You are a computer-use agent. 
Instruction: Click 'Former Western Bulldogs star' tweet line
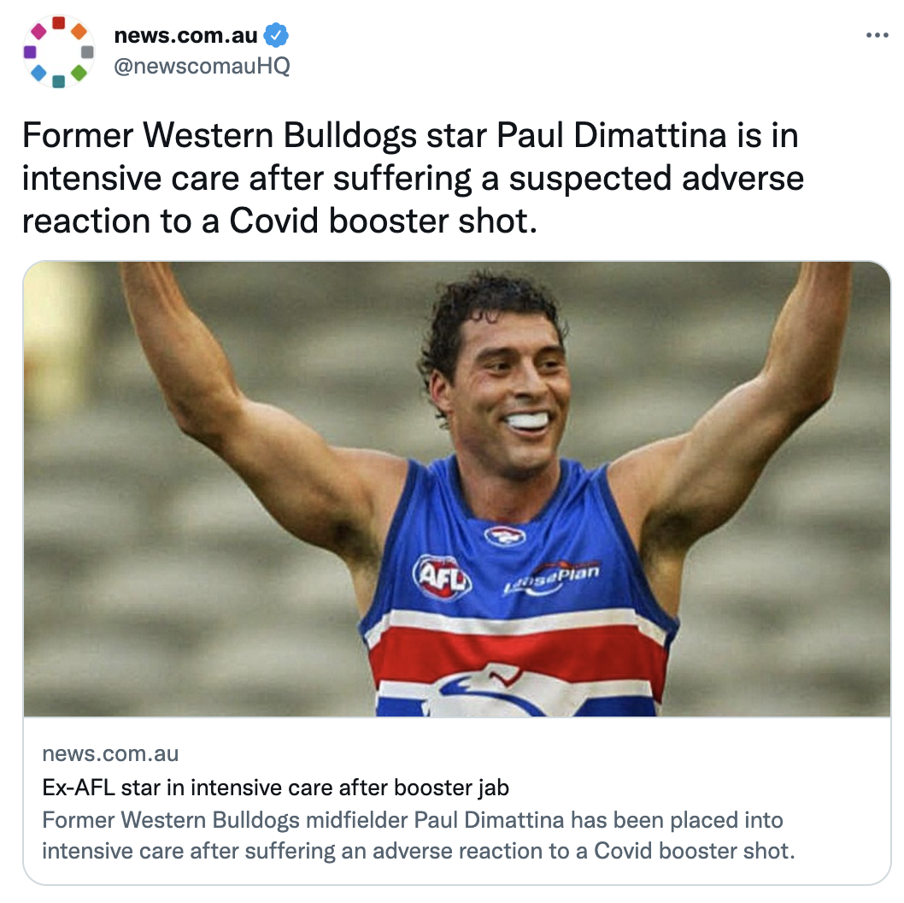tap(256, 136)
